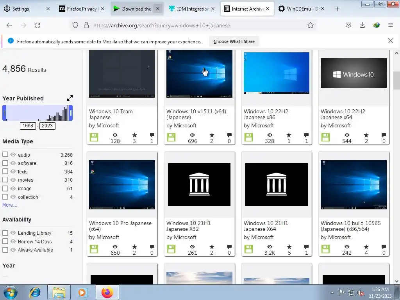The height and width of the screenshot is (300, 400).
Task: Click the IDM extension toolbar icon
Action: click(x=377, y=25)
